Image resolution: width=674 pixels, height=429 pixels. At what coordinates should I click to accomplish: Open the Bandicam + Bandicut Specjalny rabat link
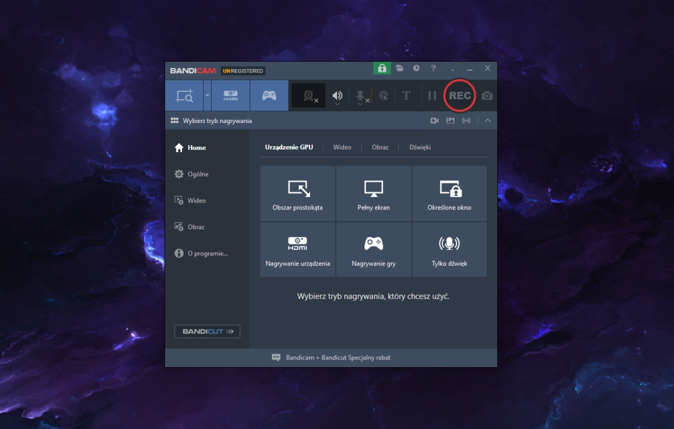[x=331, y=358]
